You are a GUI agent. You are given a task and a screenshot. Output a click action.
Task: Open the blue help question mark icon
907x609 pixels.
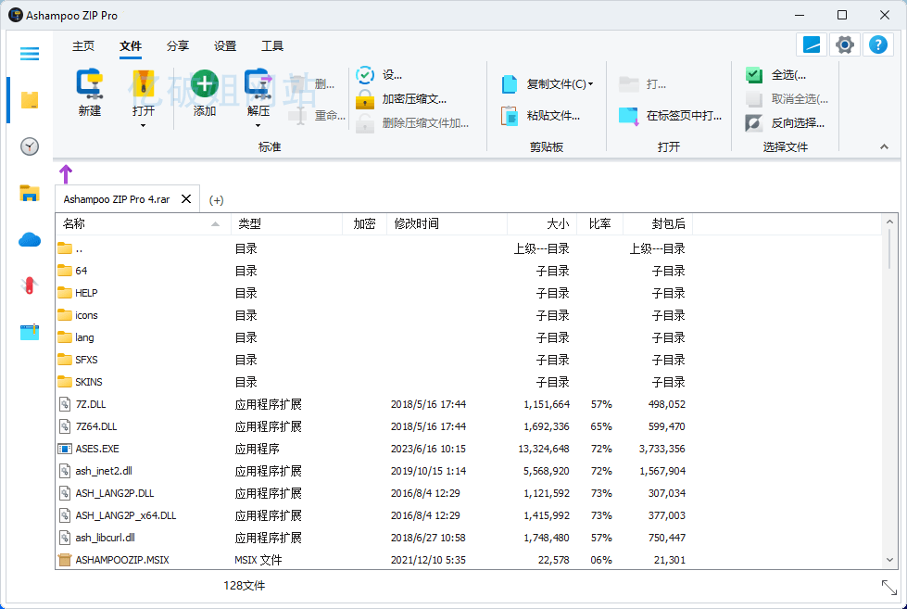pos(877,44)
